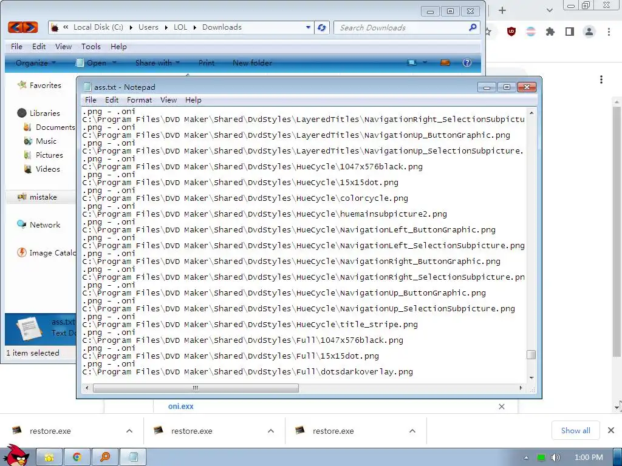Select Pictures library

pos(49,155)
